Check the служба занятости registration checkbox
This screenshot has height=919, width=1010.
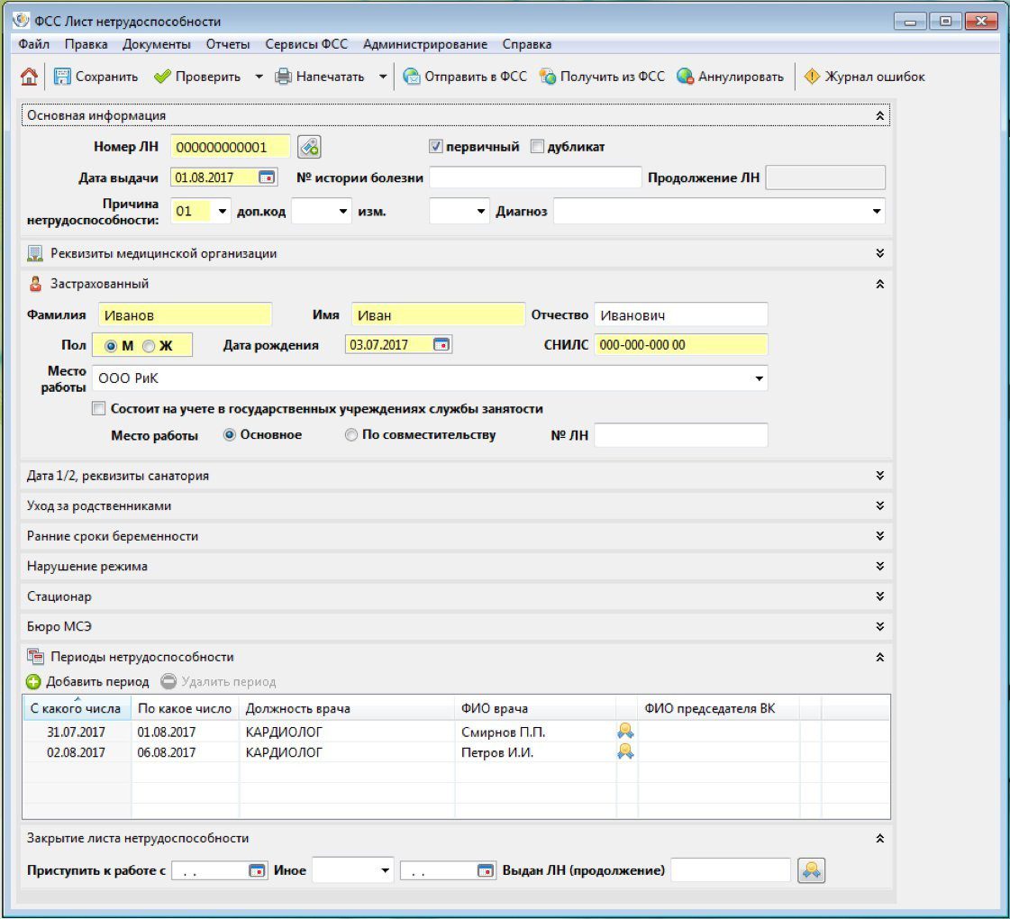click(x=99, y=409)
